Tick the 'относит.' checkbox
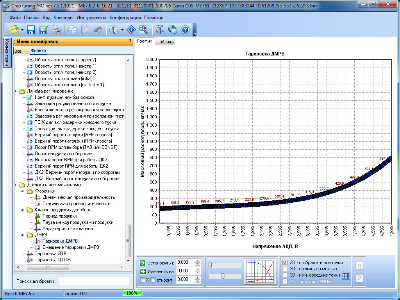Image resolution: width=400 pixels, height=300 pixels. coord(153,279)
